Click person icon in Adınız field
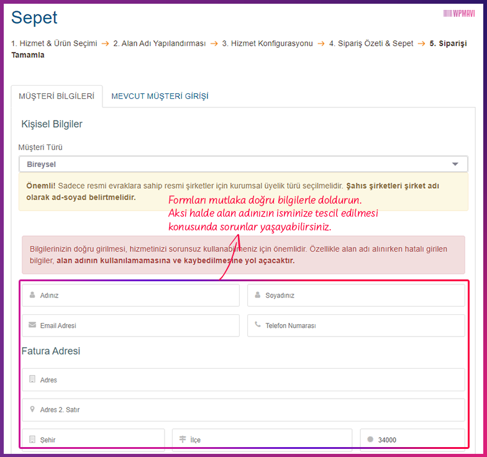 pyautogui.click(x=32, y=294)
